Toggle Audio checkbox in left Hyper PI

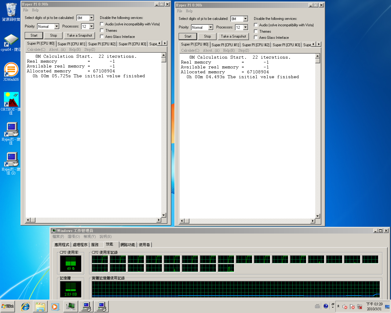pos(102,24)
